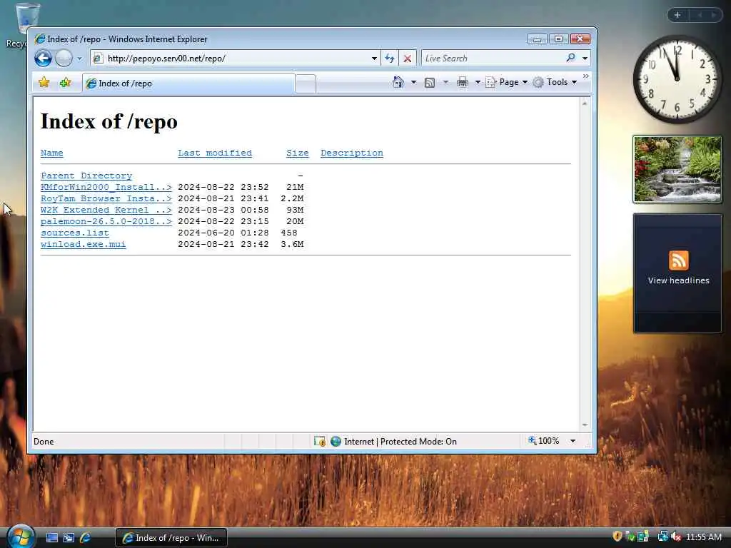Click the 'View headlines' gadget text
731x548 pixels.
(x=678, y=280)
